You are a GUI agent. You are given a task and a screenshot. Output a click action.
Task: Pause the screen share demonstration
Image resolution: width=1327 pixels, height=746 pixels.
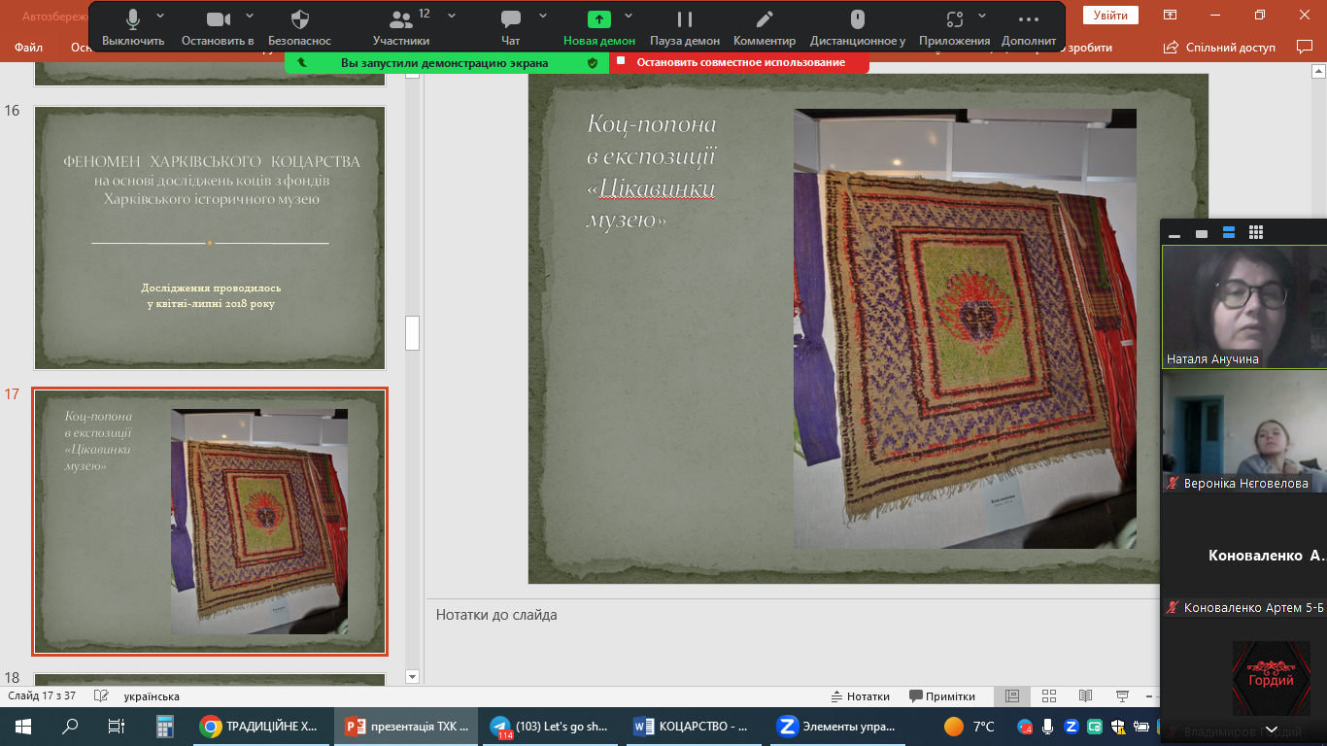[x=685, y=27]
